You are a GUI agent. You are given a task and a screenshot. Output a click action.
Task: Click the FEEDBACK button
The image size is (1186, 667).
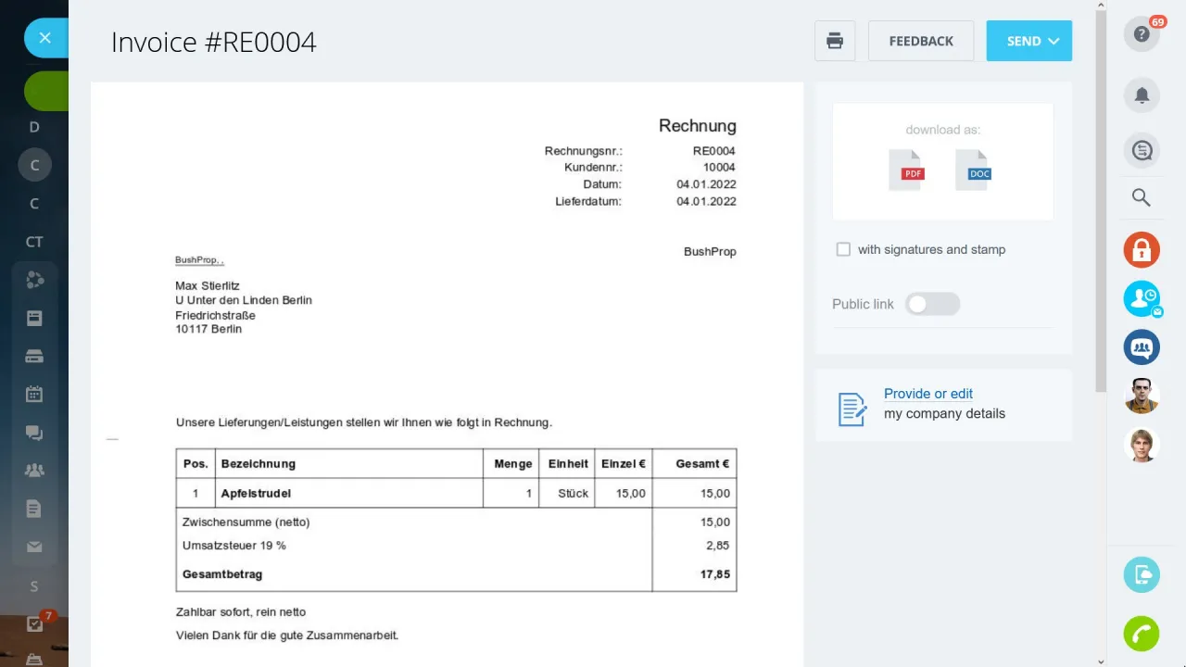point(920,41)
